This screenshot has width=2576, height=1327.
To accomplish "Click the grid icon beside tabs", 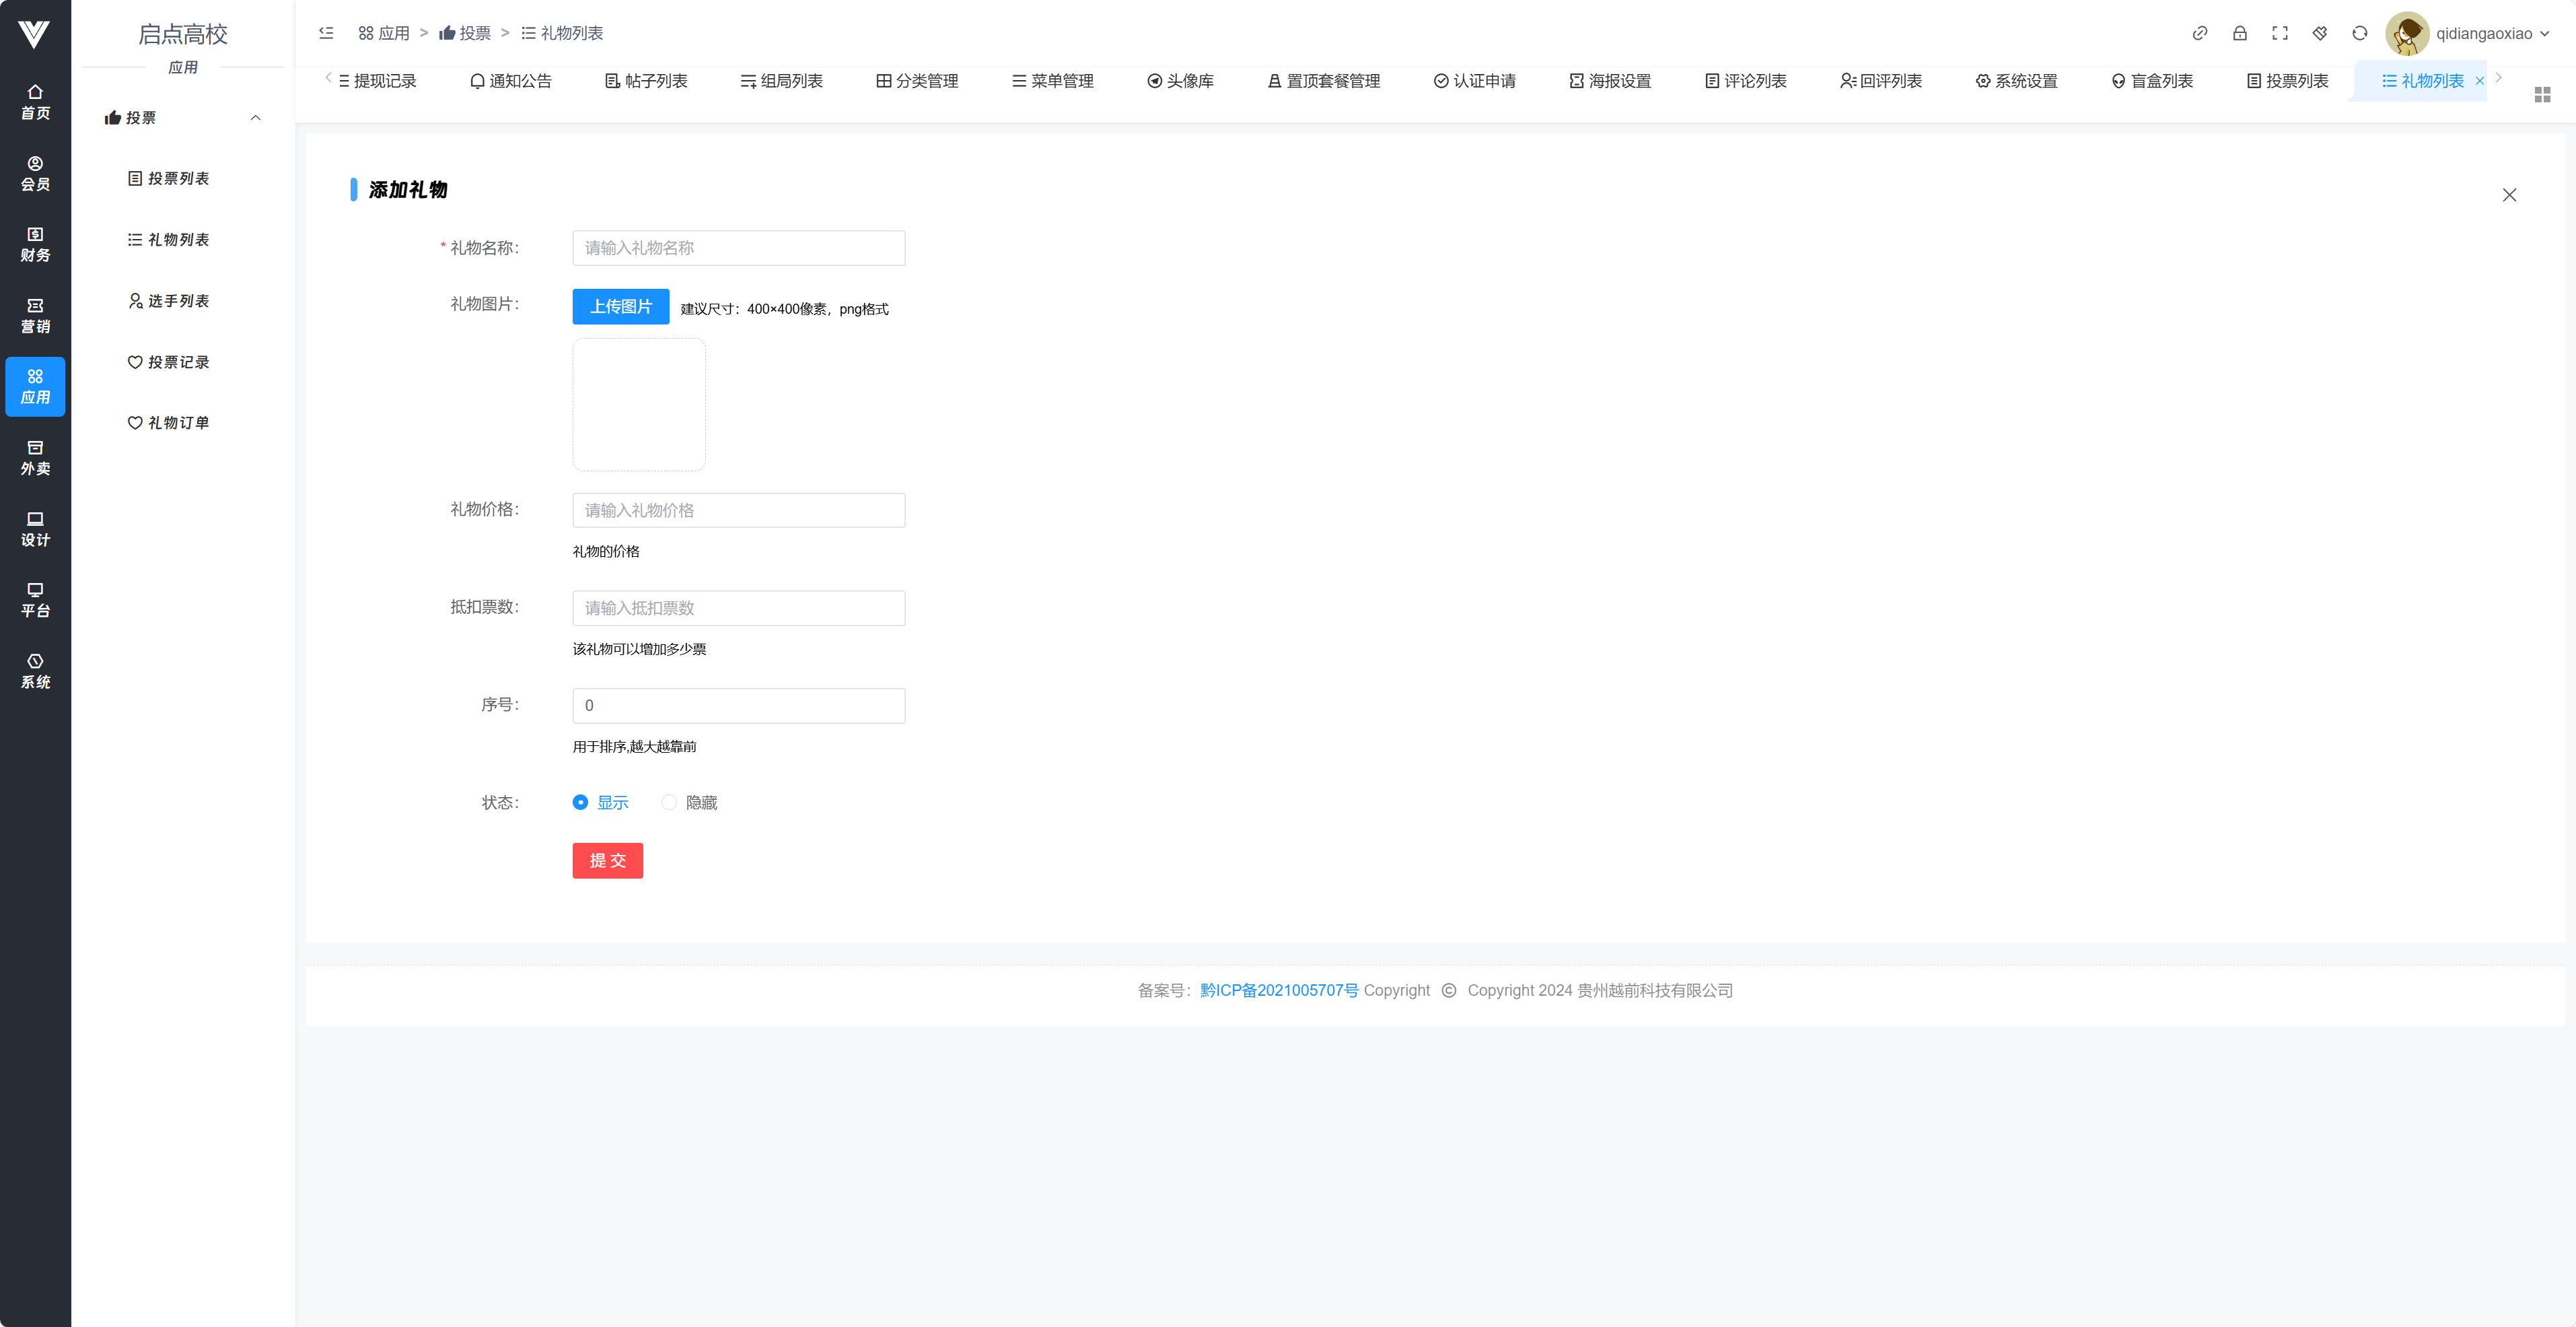I will tap(2542, 94).
